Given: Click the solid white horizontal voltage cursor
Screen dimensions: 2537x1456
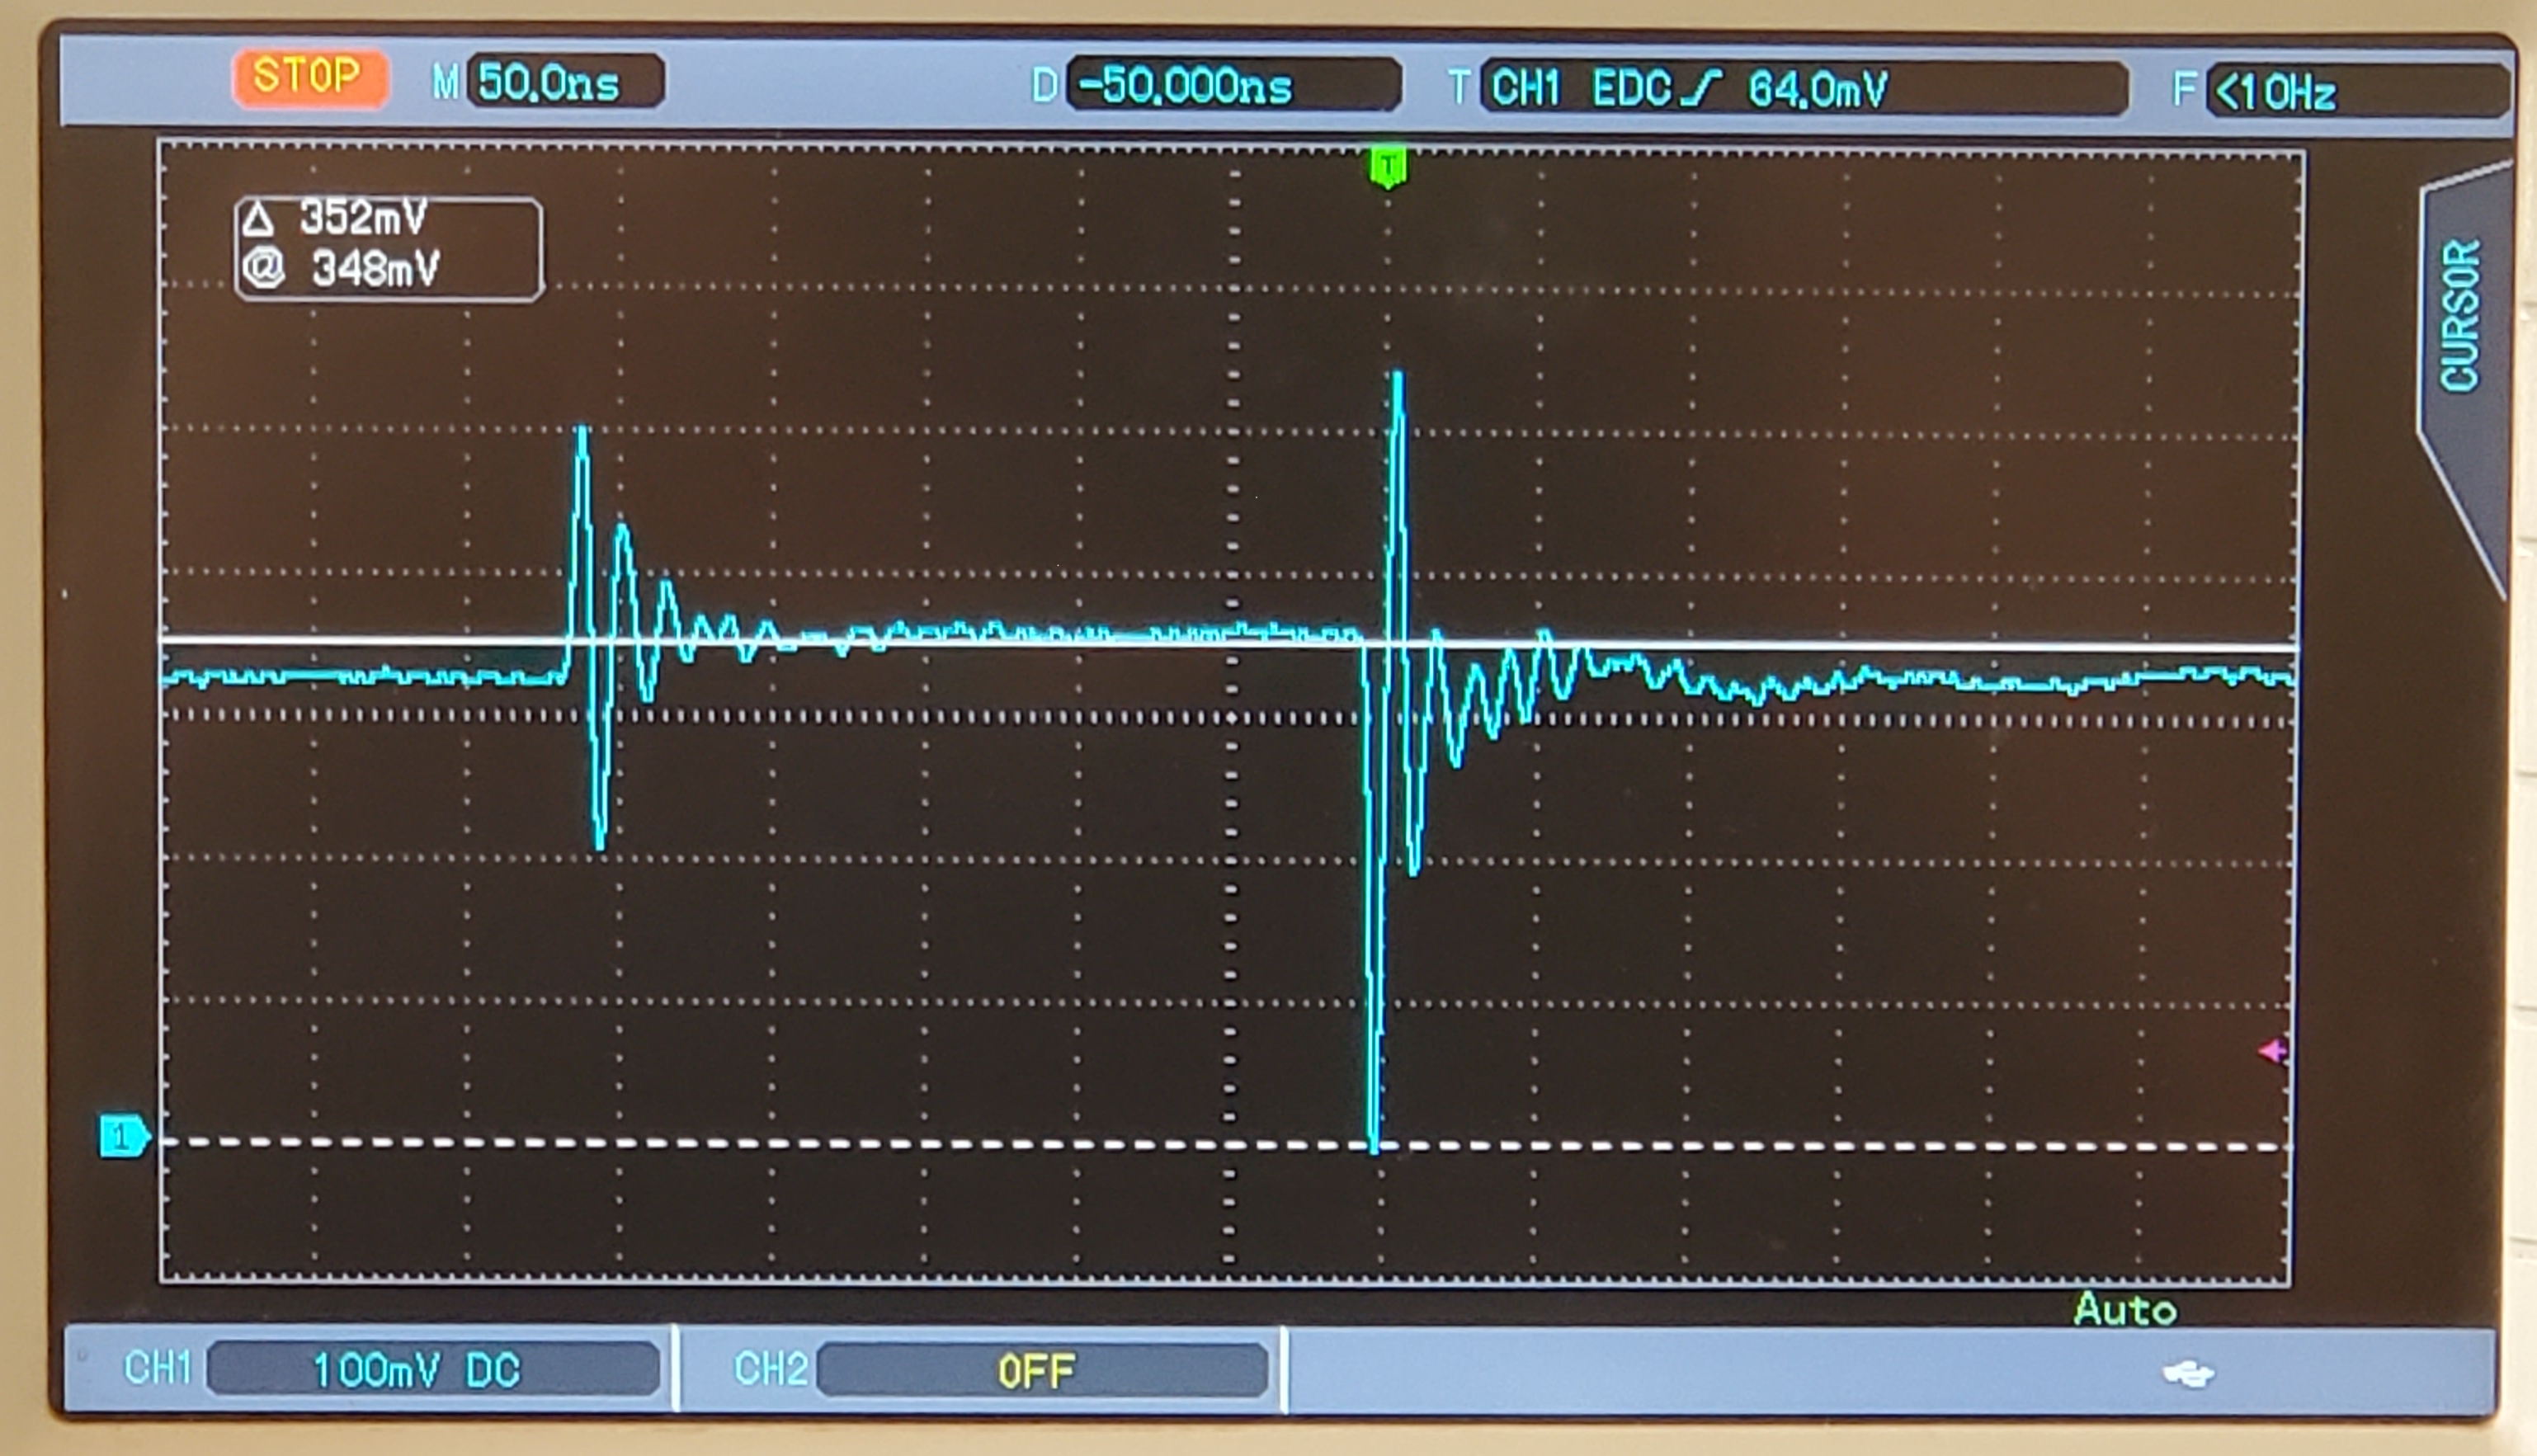Looking at the screenshot, I should point(1228,643).
